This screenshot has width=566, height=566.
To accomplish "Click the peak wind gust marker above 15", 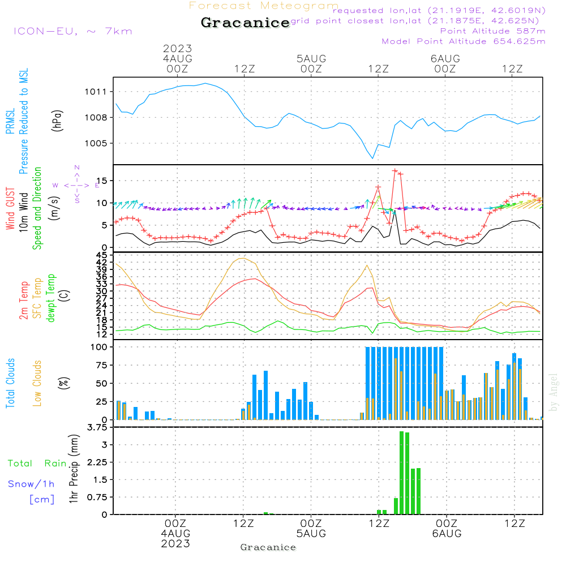I will (395, 171).
